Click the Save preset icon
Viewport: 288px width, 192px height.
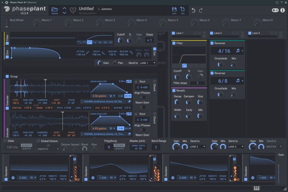(x=174, y=10)
